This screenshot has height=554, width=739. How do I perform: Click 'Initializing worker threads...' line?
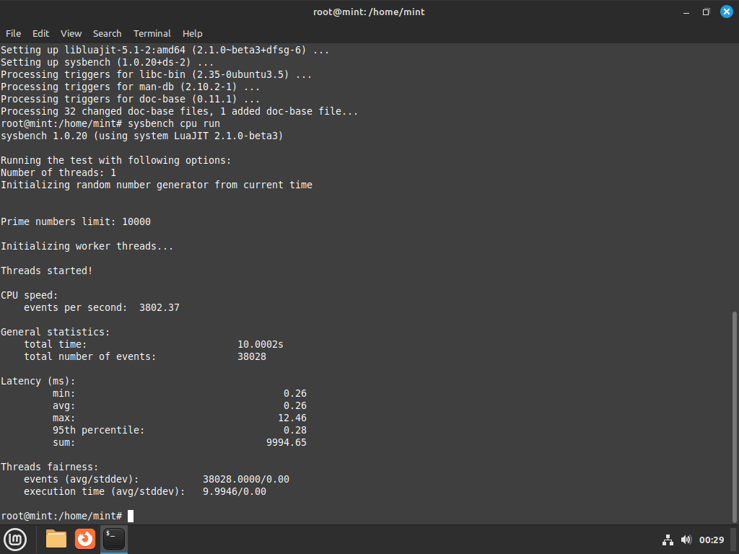click(87, 246)
